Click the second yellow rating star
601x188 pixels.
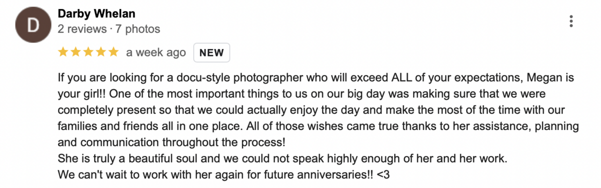[x=76, y=52]
